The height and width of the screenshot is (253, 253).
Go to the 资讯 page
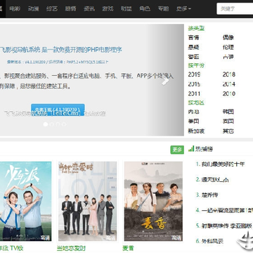[x=89, y=9]
